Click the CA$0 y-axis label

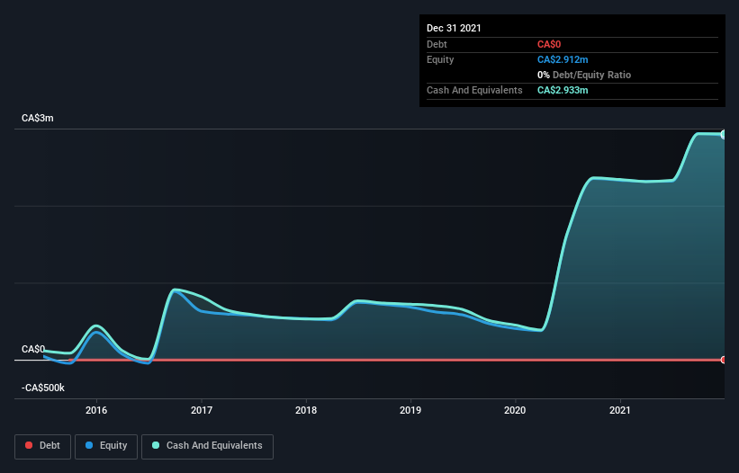pyautogui.click(x=33, y=349)
